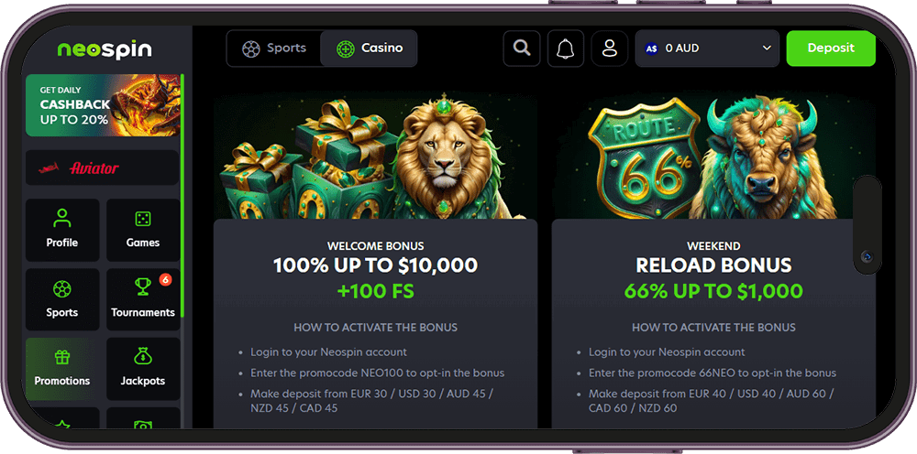
Task: Open the Sports soccer ball tile in sidebar
Action: (62, 299)
